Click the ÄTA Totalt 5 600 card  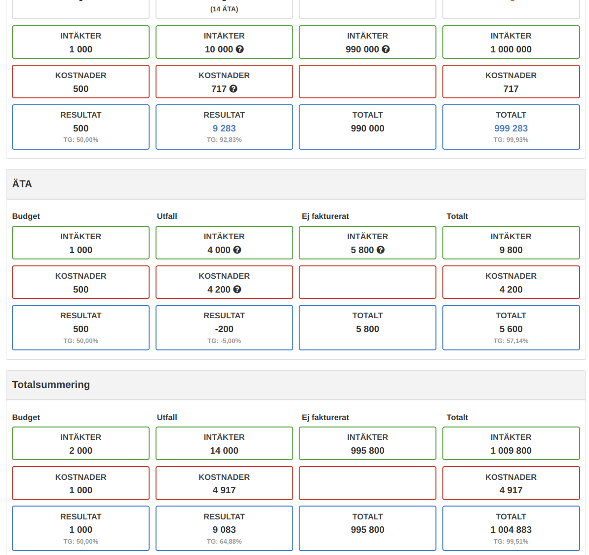click(511, 328)
